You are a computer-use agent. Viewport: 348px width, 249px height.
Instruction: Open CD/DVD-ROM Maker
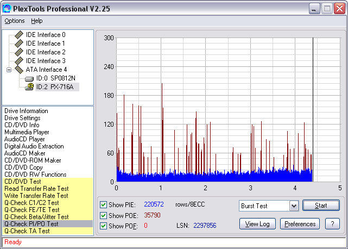pos(33,160)
